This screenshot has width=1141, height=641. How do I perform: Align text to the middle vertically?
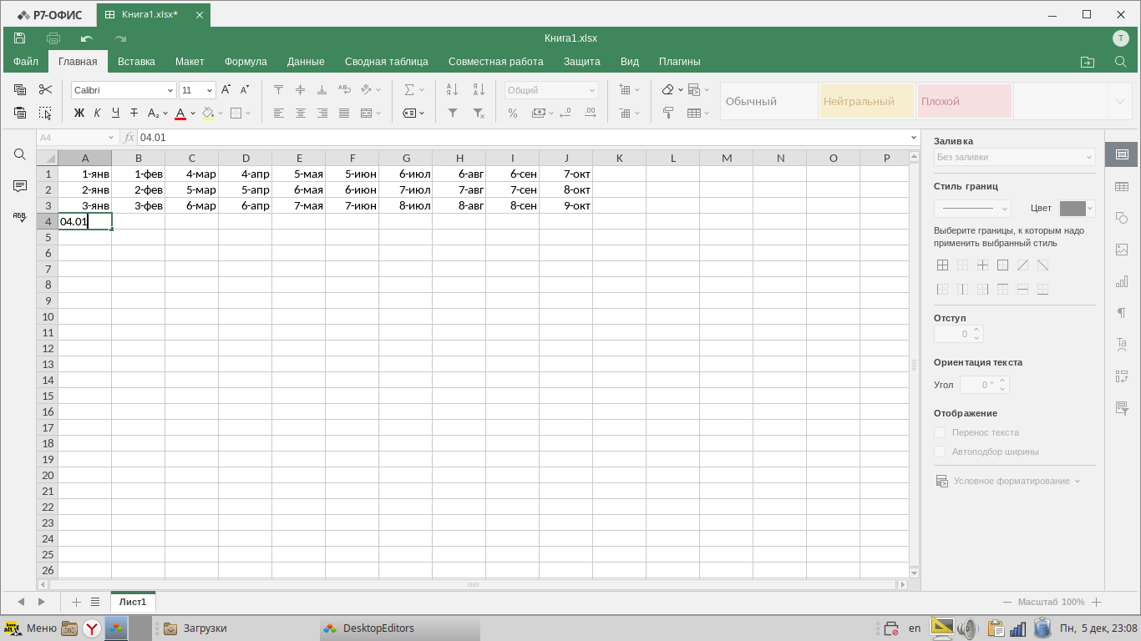tap(301, 89)
